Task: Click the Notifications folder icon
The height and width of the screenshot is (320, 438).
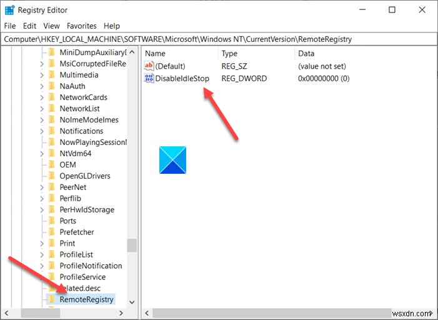Action: point(51,131)
